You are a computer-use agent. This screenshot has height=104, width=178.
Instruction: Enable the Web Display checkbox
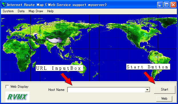(7, 87)
